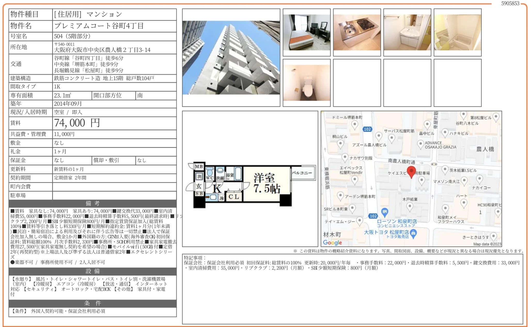
Task: Open the kitchen sink and stove thumbnail
Action: point(357,32)
